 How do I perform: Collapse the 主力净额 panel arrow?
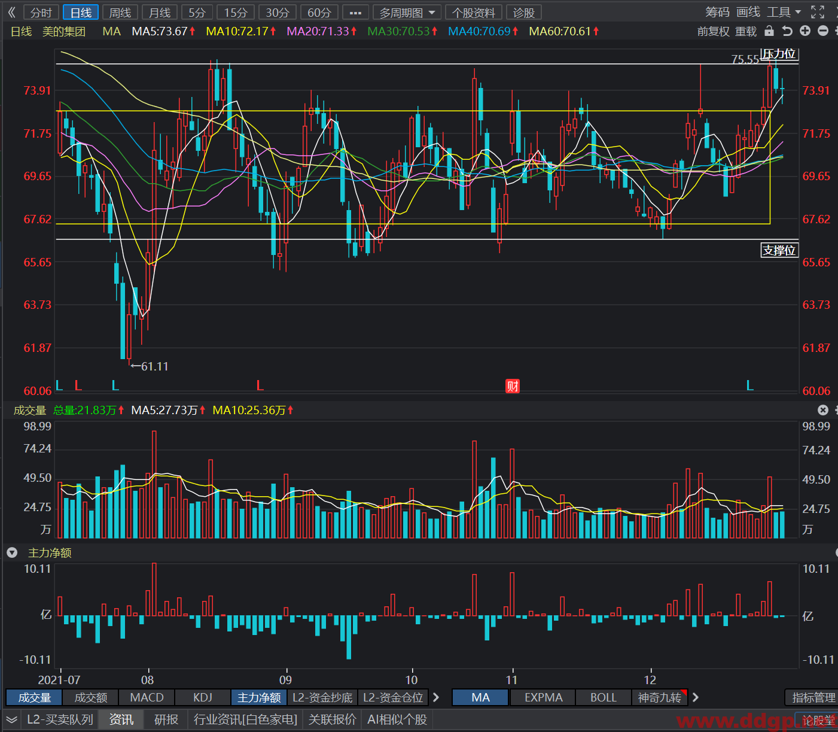(12, 552)
